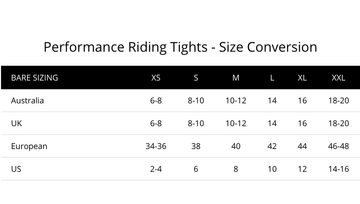Click the XXL column header
This screenshot has height=204, width=360.
pyautogui.click(x=339, y=78)
